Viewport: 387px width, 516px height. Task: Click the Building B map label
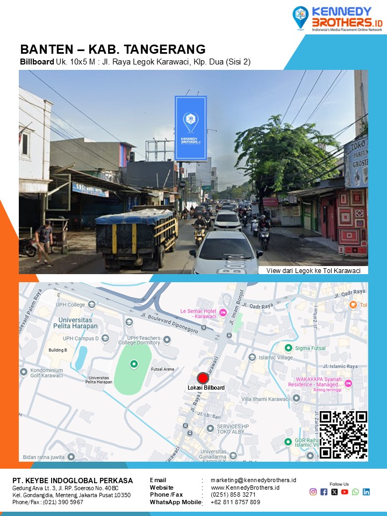[58, 350]
